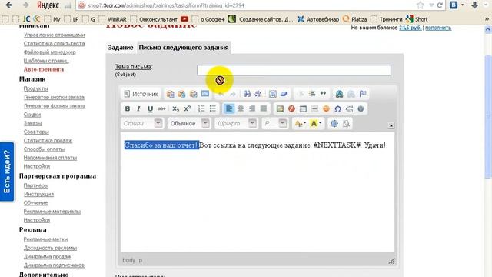Toggle Underline formatting
The width and height of the screenshot is (492, 277).
tap(150, 108)
